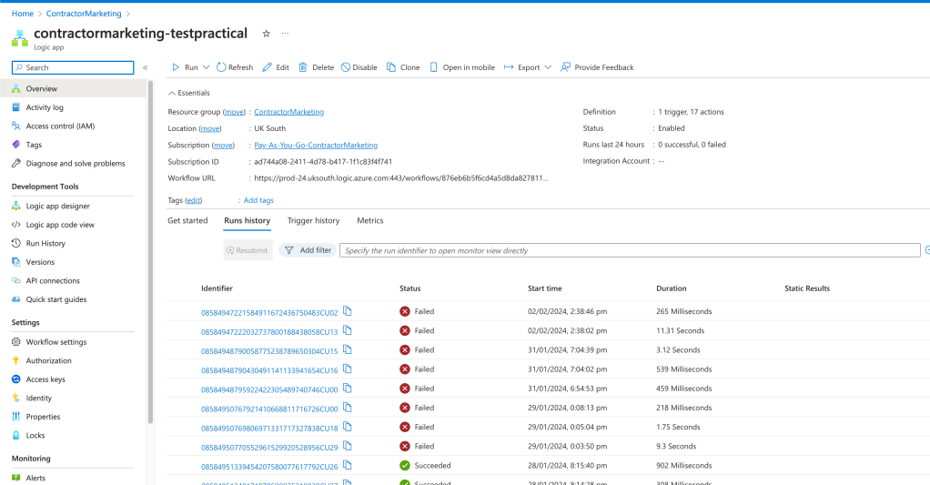Open Provide Feedback
Viewport: 930px width, 485px height.
point(597,67)
